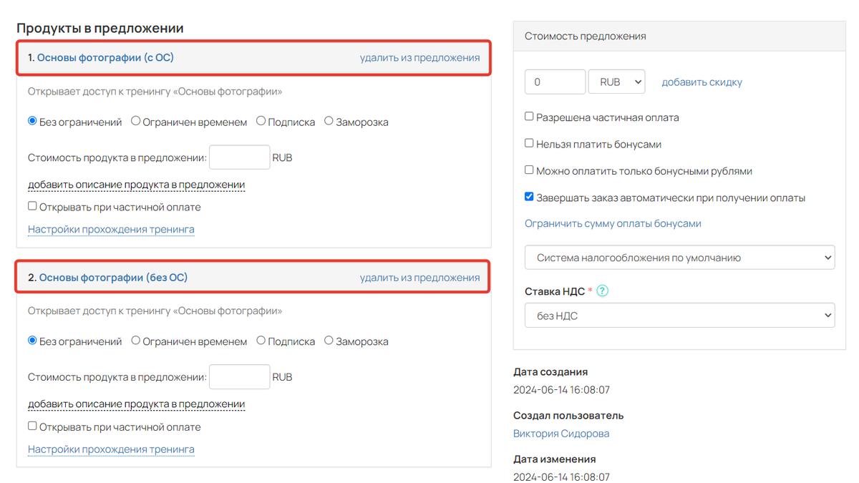Image resolution: width=859 pixels, height=483 pixels.
Task: Select 'Без ограничений' for product 1 (с ОС)
Action: [32, 121]
